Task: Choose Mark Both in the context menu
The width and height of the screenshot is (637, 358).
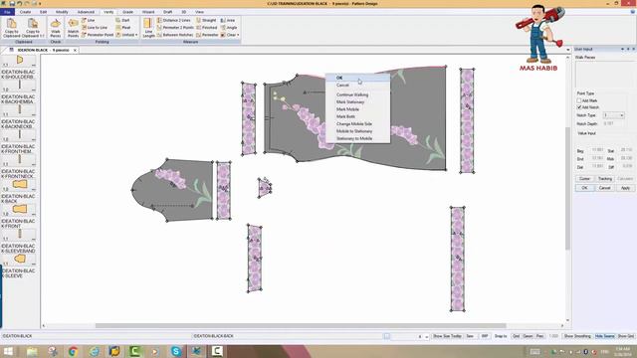Action: 358,116
